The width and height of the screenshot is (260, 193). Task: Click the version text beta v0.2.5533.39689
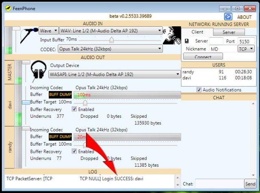click(x=130, y=16)
